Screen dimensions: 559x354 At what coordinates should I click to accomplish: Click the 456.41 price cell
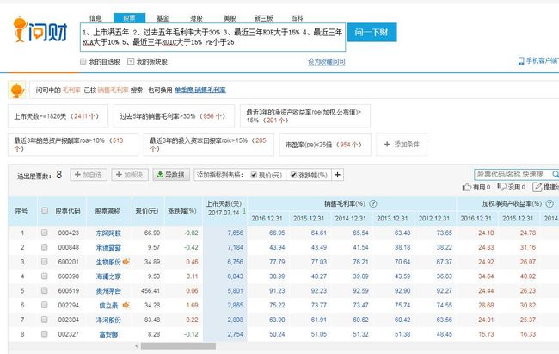point(148,291)
